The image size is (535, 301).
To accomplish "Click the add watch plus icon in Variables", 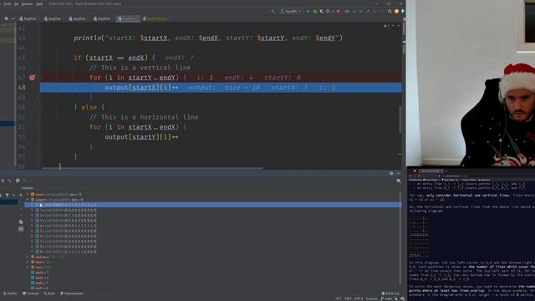I will point(21,195).
